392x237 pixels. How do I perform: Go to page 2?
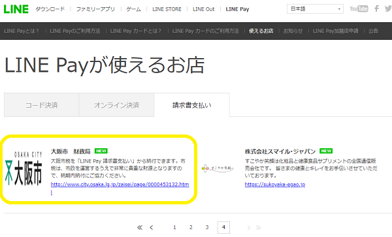(191, 227)
